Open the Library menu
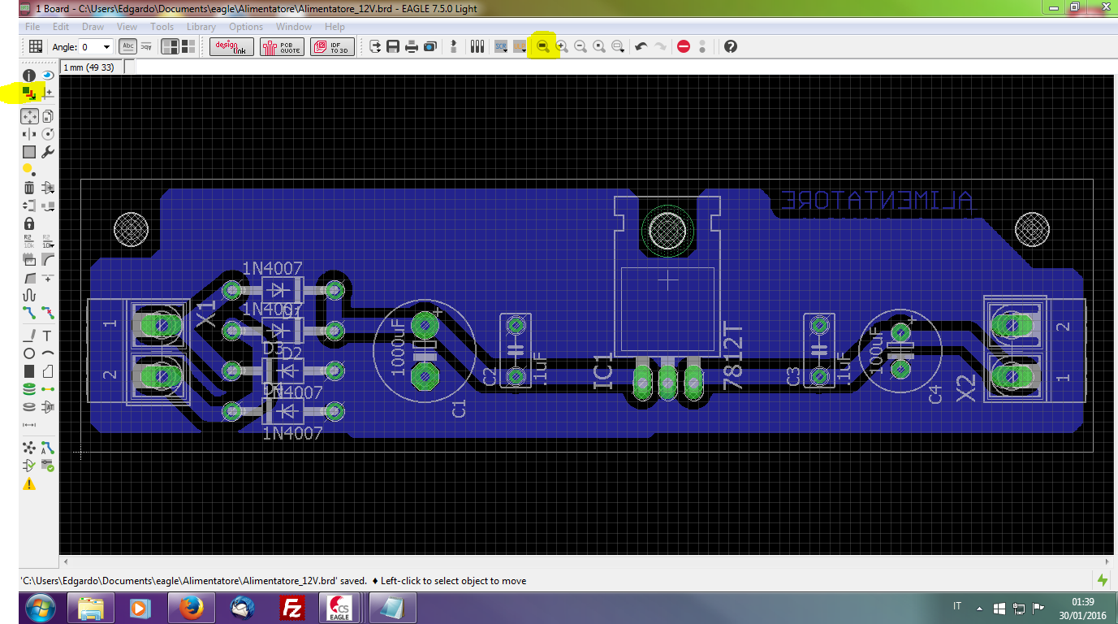The image size is (1118, 624). point(201,27)
